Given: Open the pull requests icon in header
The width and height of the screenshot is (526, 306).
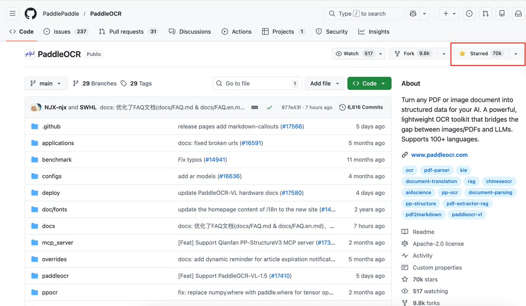Looking at the screenshot, I should (x=485, y=14).
